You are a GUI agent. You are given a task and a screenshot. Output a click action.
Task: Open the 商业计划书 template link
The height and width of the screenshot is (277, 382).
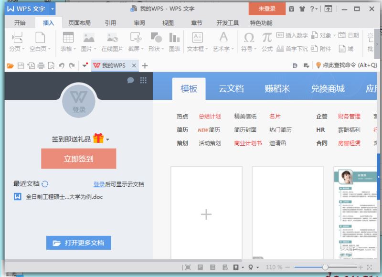click(248, 142)
